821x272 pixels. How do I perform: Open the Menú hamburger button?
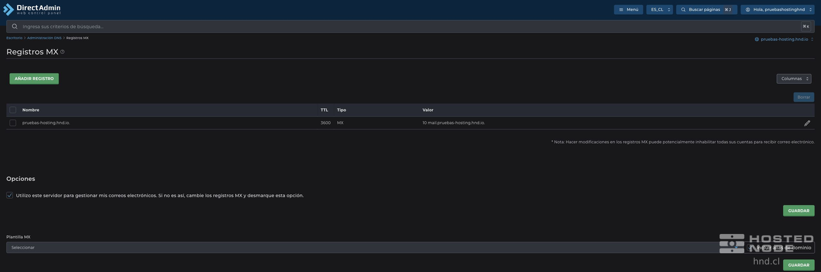point(629,9)
